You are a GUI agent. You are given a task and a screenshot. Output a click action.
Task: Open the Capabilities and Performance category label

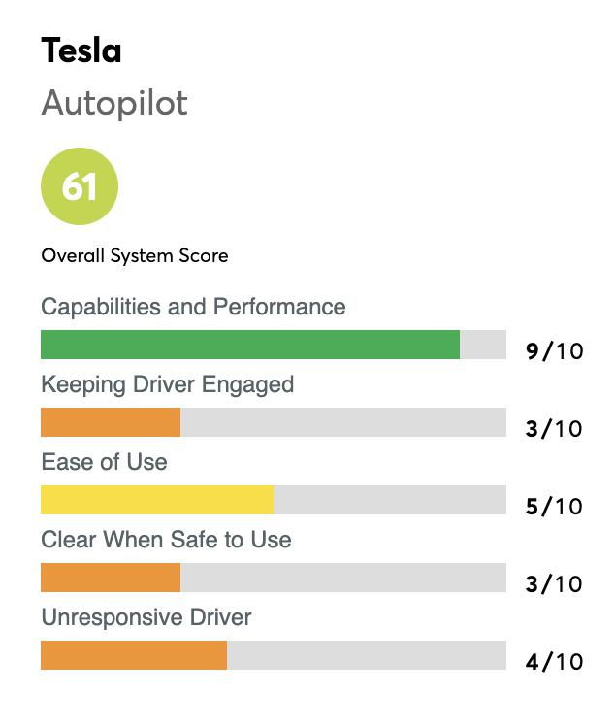pyautogui.click(x=193, y=307)
